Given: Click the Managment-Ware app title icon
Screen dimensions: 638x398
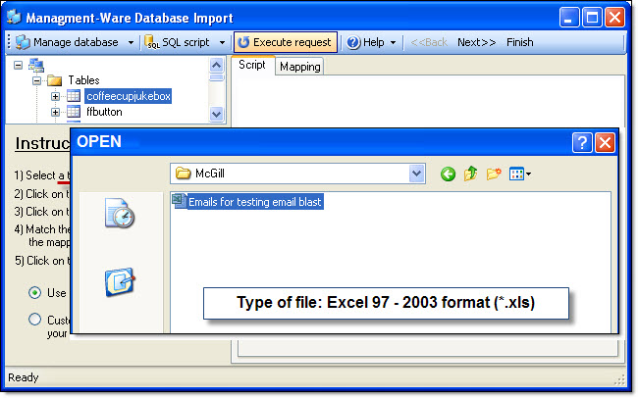Looking at the screenshot, I should tap(14, 17).
